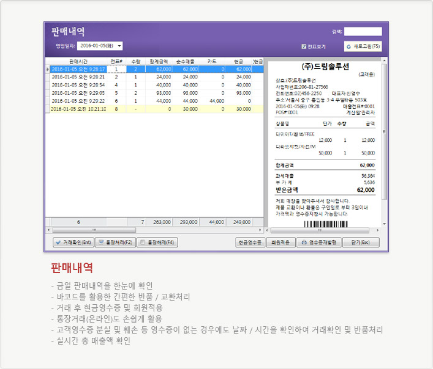Click the 받은금액 62,000 line on receipt
The height and width of the screenshot is (369, 433).
[x=325, y=190]
